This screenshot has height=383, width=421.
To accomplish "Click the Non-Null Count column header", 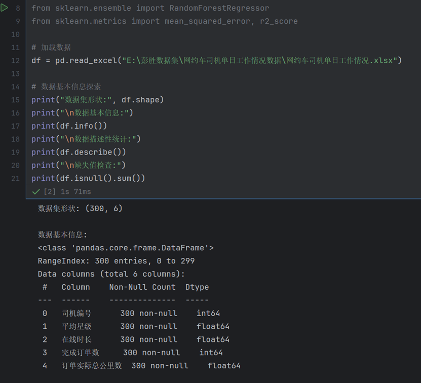I will pos(142,287).
